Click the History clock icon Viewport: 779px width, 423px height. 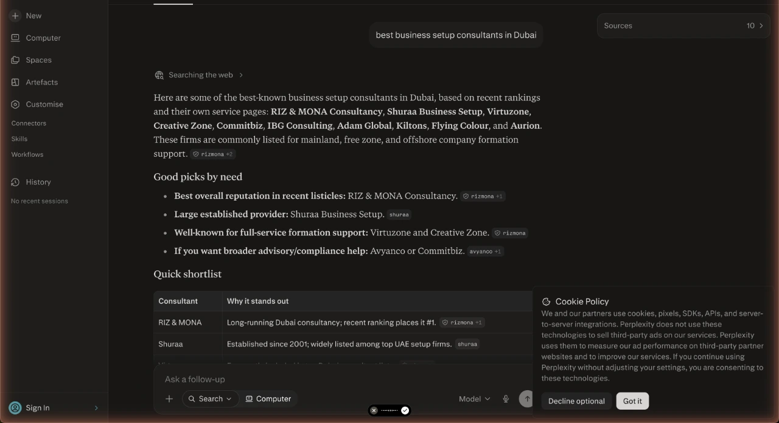click(x=15, y=182)
